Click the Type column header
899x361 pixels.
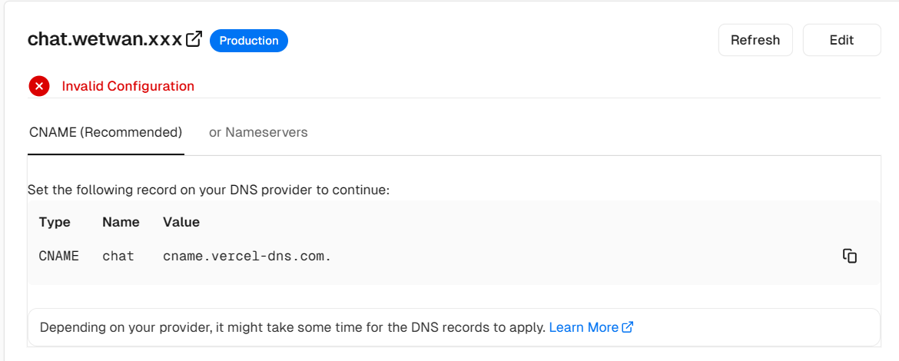pyautogui.click(x=55, y=222)
